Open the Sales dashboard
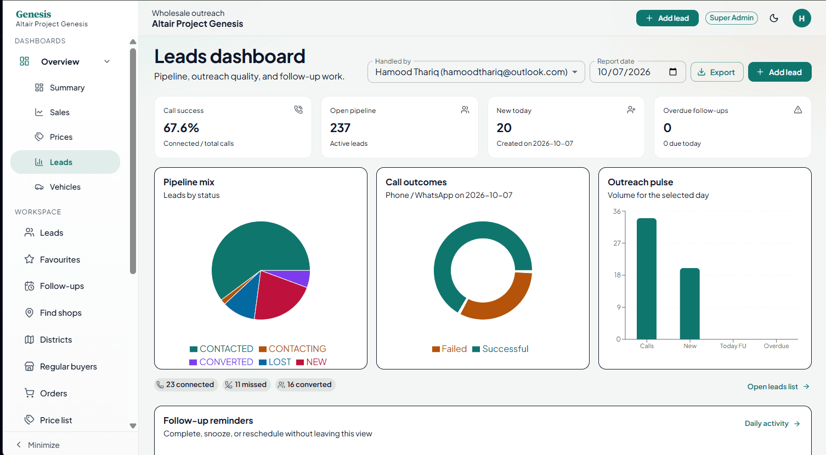Image resolution: width=826 pixels, height=455 pixels. click(x=65, y=112)
